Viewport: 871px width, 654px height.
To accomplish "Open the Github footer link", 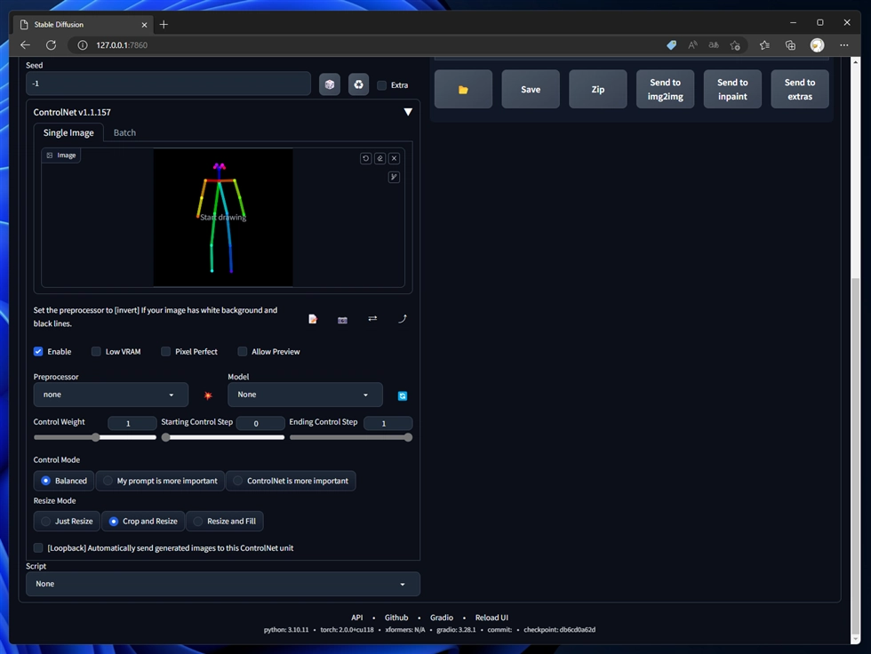I will pos(396,618).
